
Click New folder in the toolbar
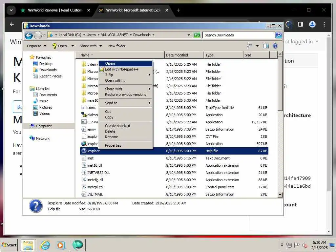coord(117,46)
